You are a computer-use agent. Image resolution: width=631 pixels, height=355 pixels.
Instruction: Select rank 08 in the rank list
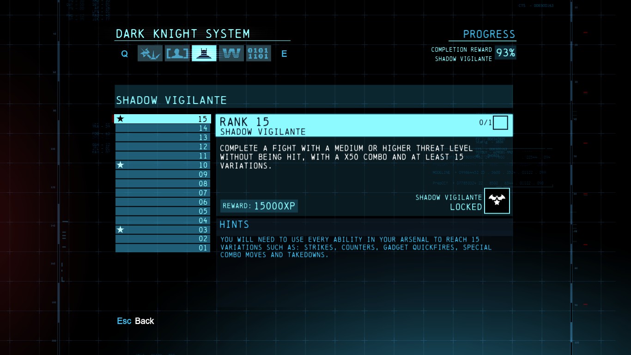click(163, 184)
